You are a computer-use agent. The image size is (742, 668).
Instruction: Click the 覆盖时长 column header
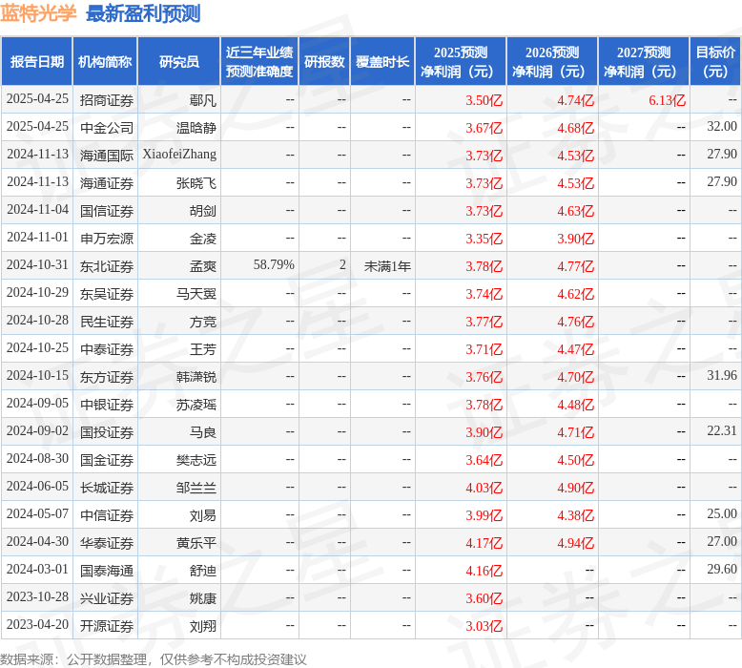pos(382,61)
